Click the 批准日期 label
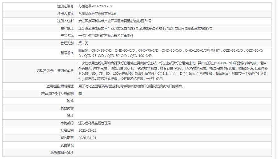The width and height of the screenshot is (280, 159). coord(67,130)
